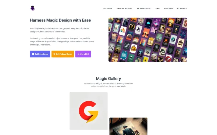Screen dimensions: 217x135
Task: Jump to the FAQ section
Action: point(157,8)
